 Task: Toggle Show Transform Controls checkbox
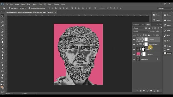pyautogui.click(x=29, y=8)
